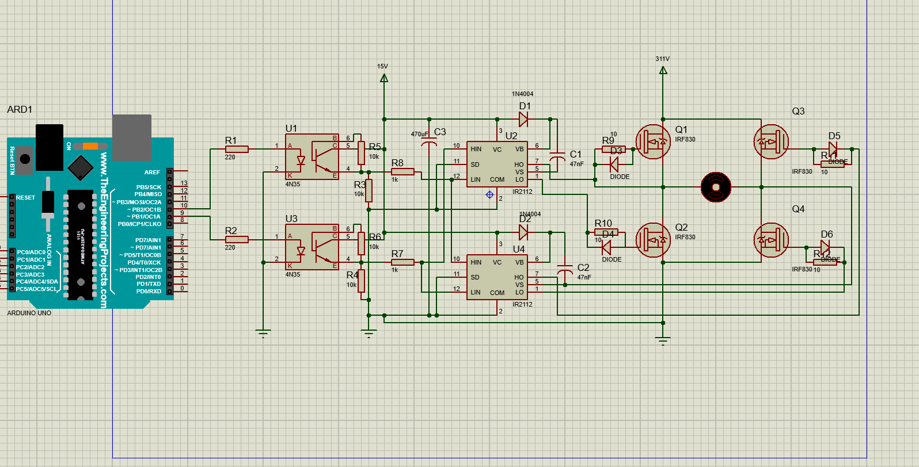Viewport: 919px width, 467px height.
Task: Click the ground terminal wired to optocoupler cathodes
Action: [x=263, y=333]
